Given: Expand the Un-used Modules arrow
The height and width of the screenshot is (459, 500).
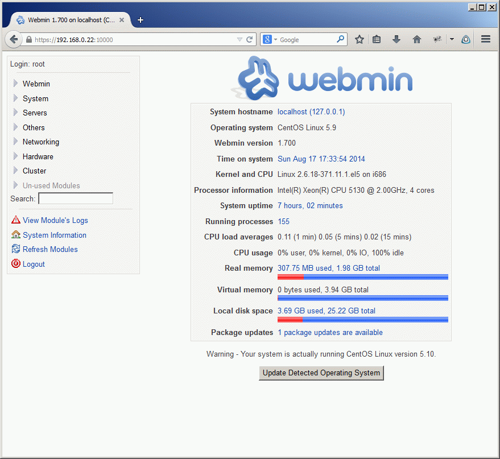Looking at the screenshot, I should click(15, 185).
